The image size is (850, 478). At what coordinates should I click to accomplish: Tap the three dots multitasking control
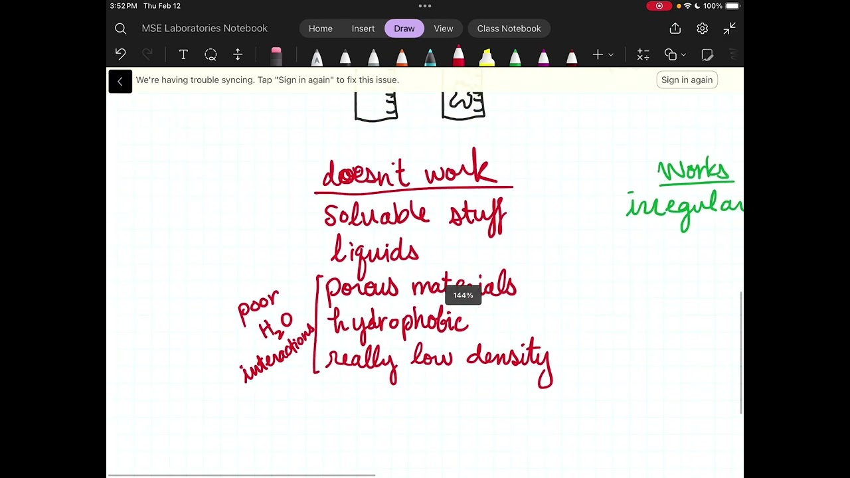coord(425,6)
